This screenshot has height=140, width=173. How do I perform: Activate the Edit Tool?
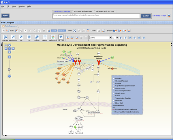click(x=61, y=38)
